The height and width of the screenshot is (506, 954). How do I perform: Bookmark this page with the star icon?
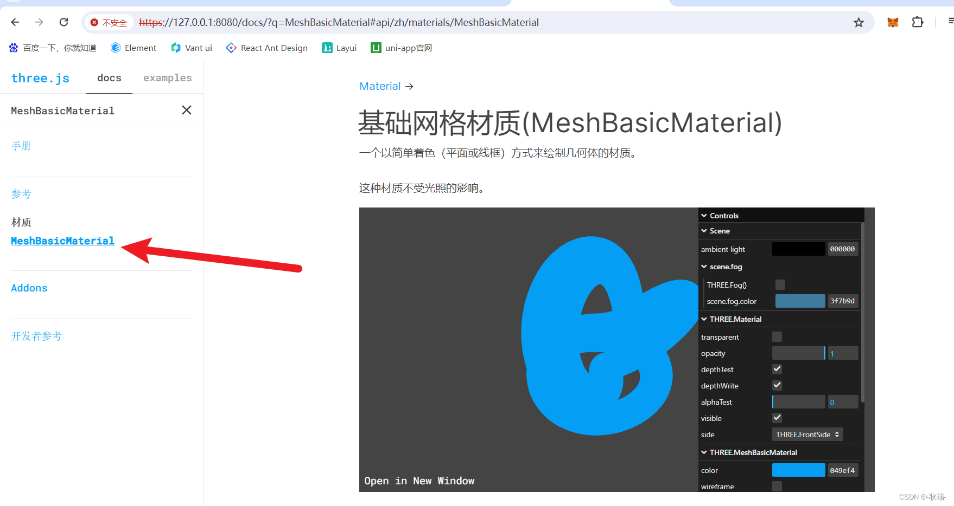pos(858,22)
